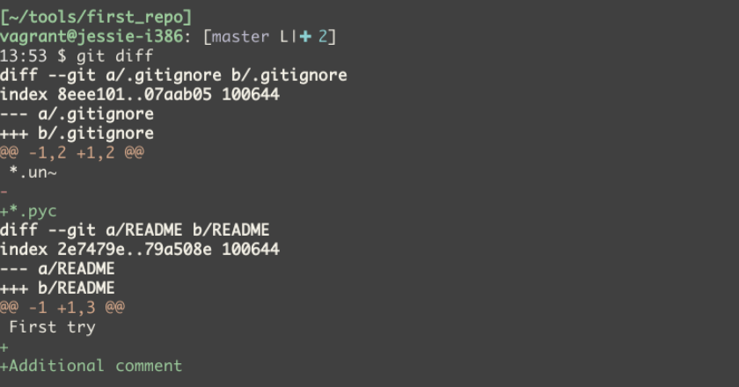
Task: Click the --- a/README line
Action: tap(57, 268)
